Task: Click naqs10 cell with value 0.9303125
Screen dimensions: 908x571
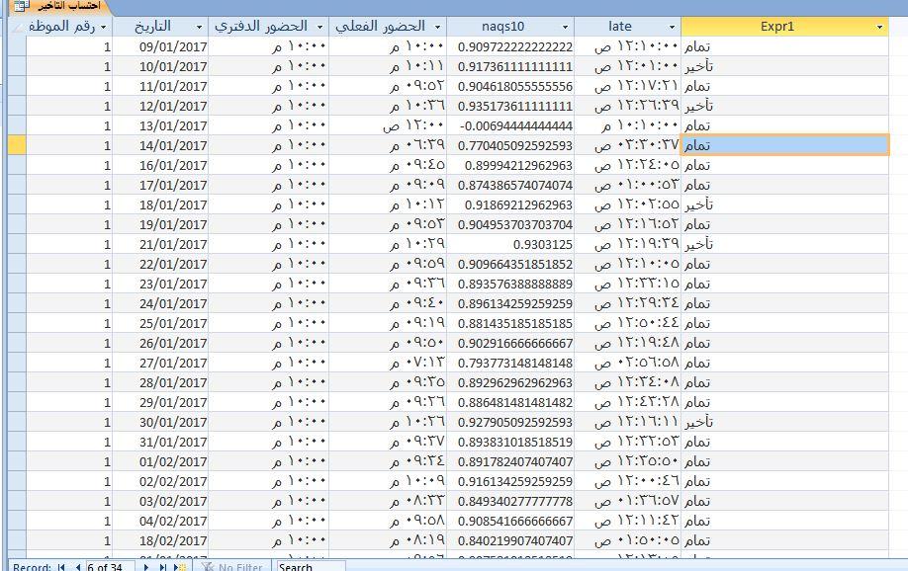Action: [512, 244]
